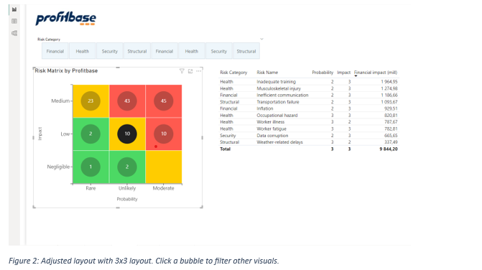Select the bubble showing 45
The width and height of the screenshot is (482, 270).
click(x=164, y=101)
